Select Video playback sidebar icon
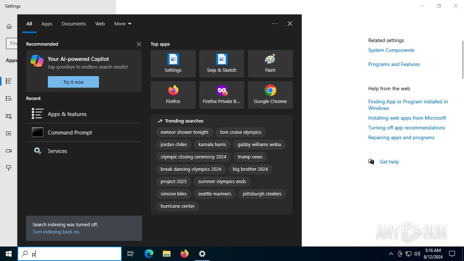 9,151
